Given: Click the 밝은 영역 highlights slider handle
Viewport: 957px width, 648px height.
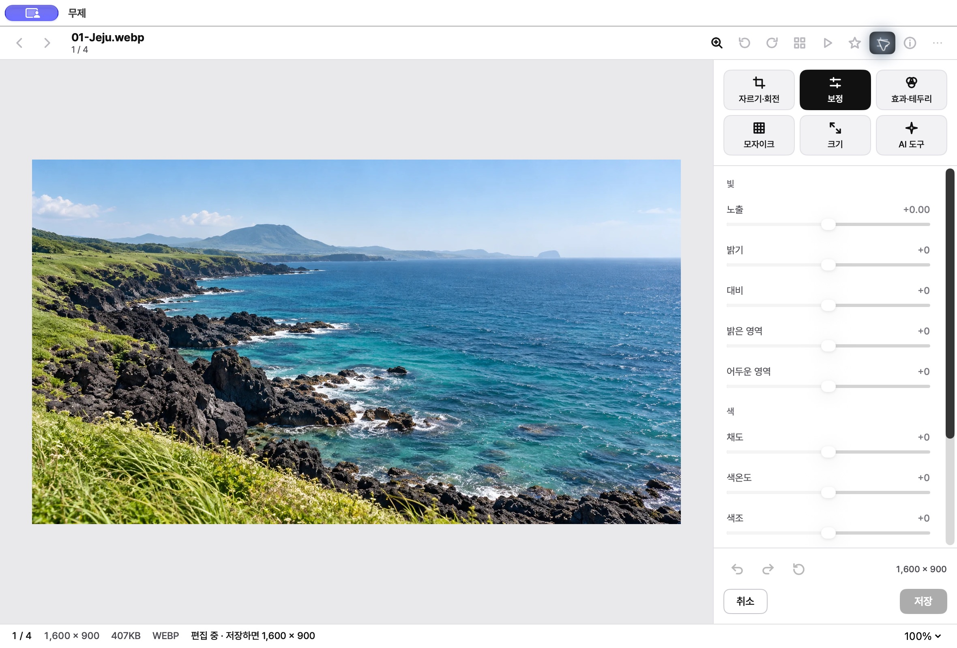Looking at the screenshot, I should [x=828, y=346].
